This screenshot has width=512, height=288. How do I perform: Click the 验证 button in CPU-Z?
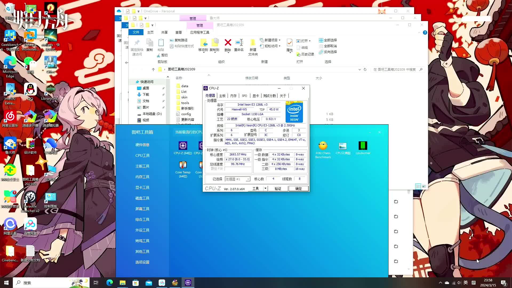pos(278,189)
